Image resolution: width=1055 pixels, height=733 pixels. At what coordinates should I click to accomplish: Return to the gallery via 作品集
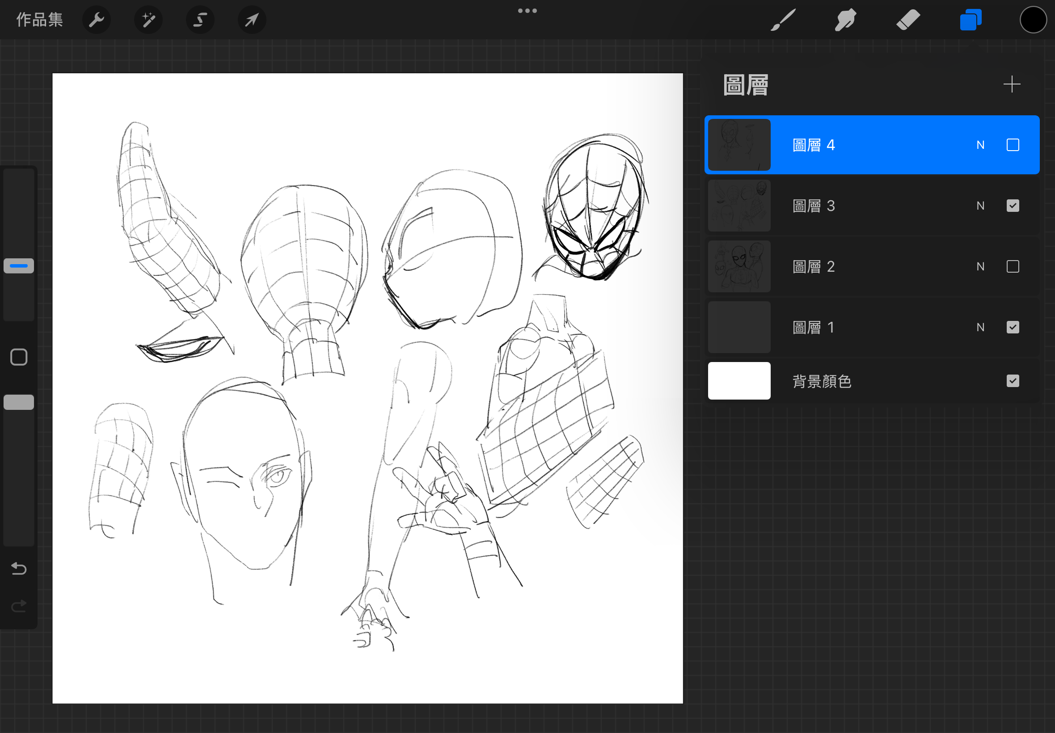click(39, 20)
